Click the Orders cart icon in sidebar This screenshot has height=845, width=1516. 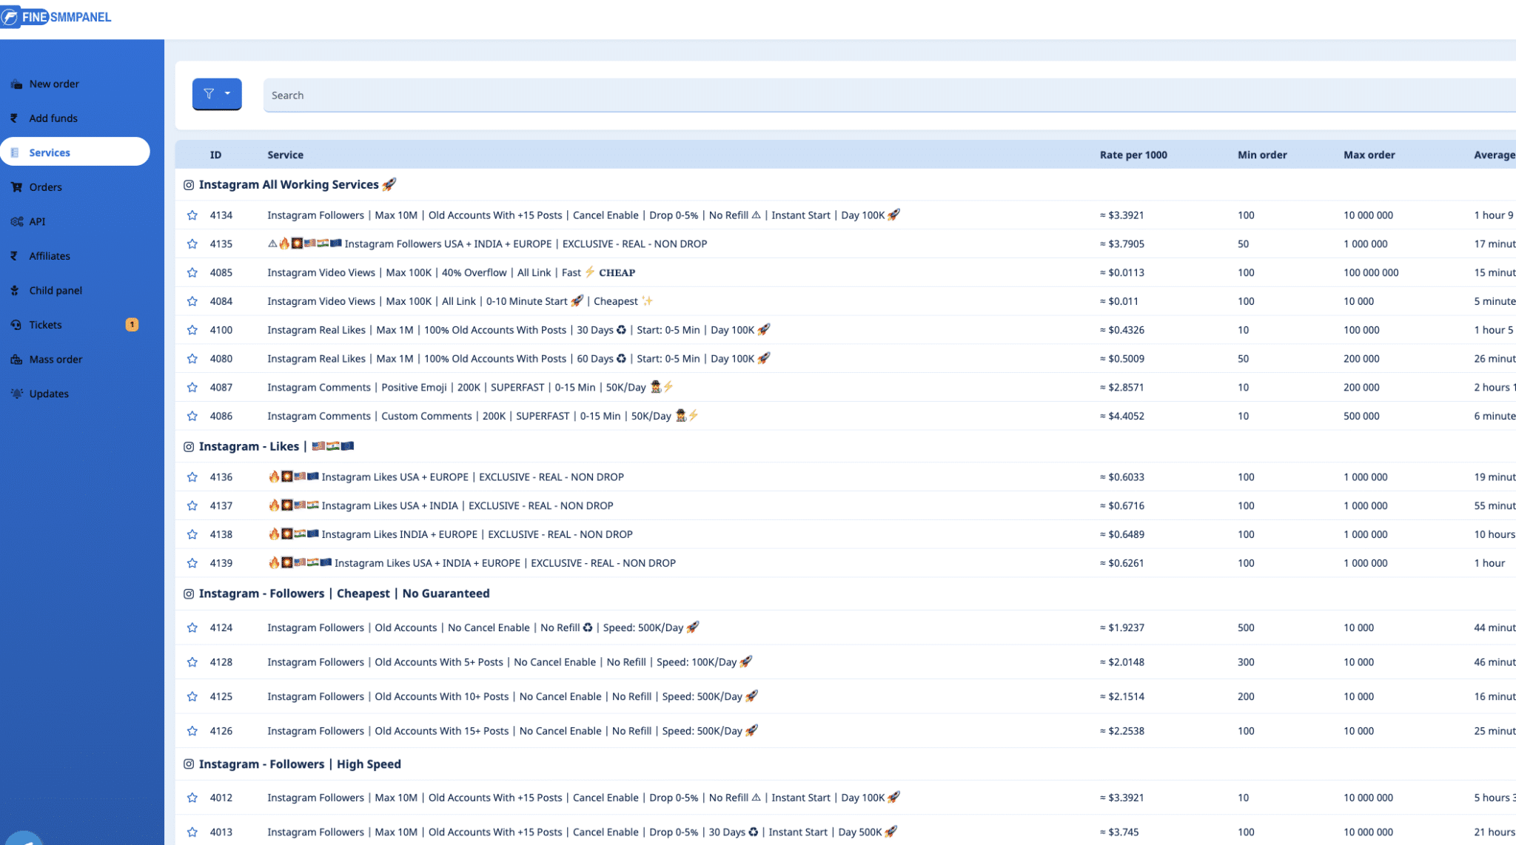pyautogui.click(x=16, y=187)
